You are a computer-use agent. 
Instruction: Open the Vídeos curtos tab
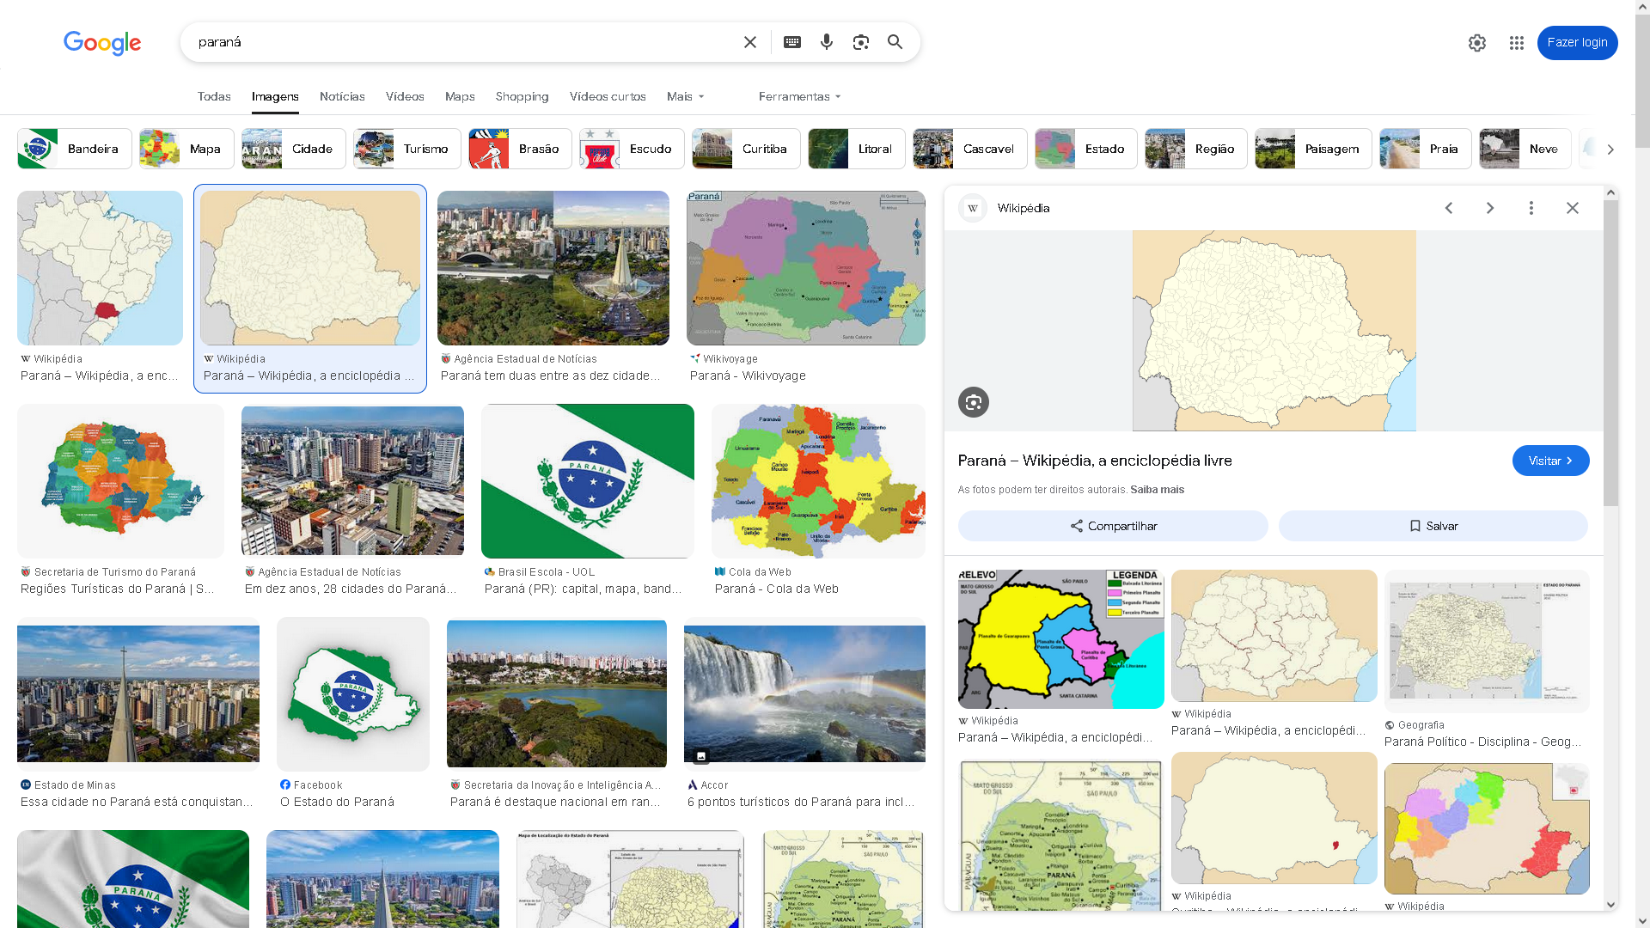pyautogui.click(x=608, y=96)
